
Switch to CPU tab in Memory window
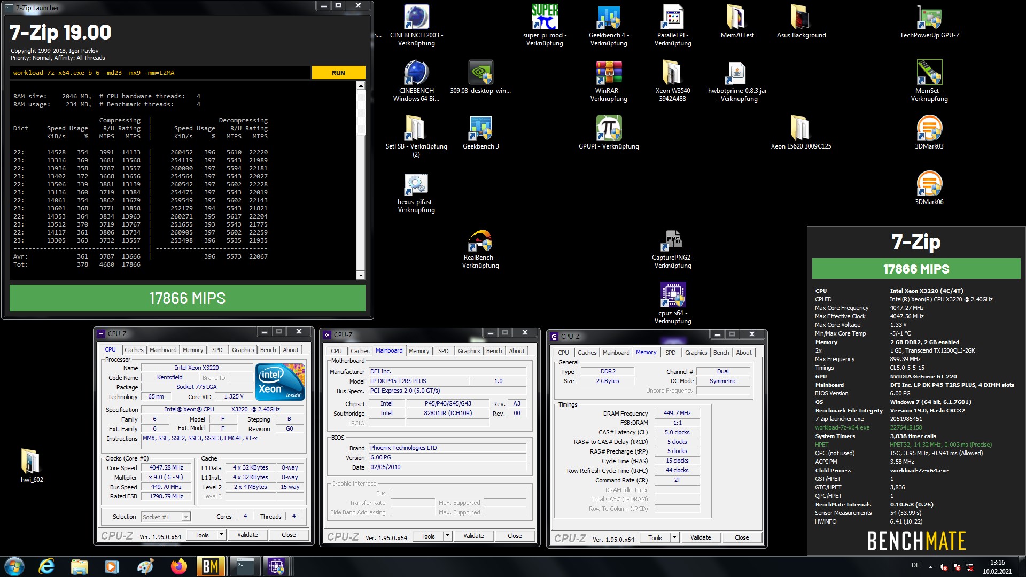[x=563, y=353]
